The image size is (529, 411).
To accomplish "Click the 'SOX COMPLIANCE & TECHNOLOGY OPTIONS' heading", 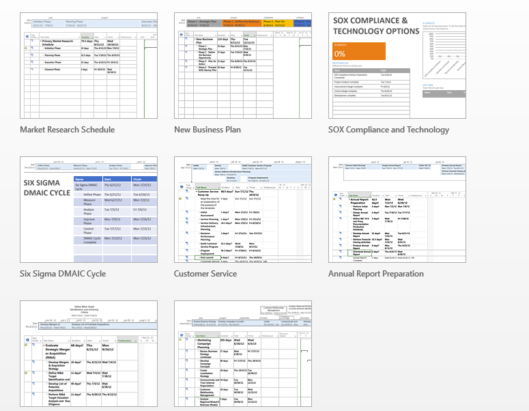I will coord(375,26).
